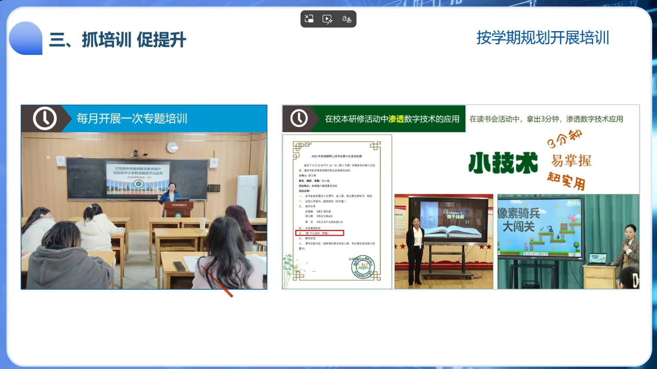Click the clock icon beside 每月开展一次专题培训
The height and width of the screenshot is (369, 657).
coord(45,118)
